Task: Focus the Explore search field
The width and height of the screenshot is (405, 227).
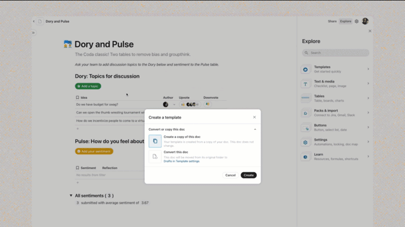Action: tap(335, 53)
